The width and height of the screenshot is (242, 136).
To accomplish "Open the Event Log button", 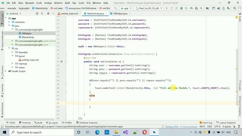I will [x=206, y=122].
